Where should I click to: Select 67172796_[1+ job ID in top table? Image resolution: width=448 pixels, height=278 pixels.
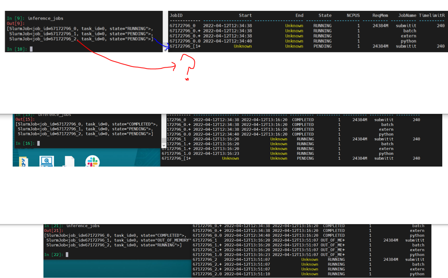tap(185, 46)
